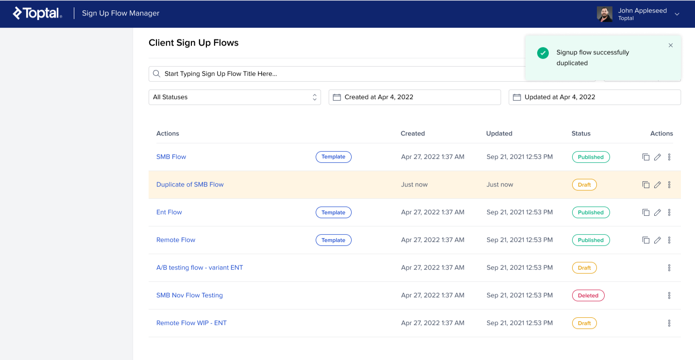The width and height of the screenshot is (695, 360).
Task: Open more options for SMB Flow
Action: click(669, 157)
